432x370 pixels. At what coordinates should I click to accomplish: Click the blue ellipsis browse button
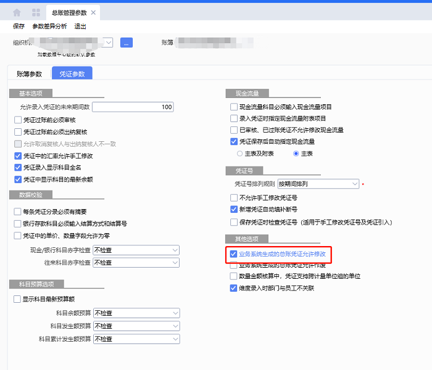tap(127, 43)
